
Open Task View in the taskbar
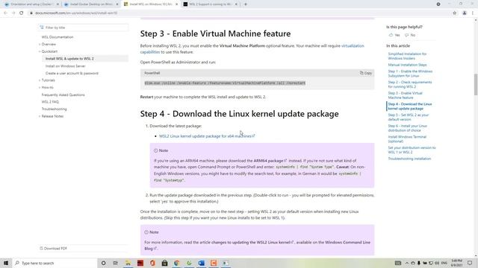[116, 263]
